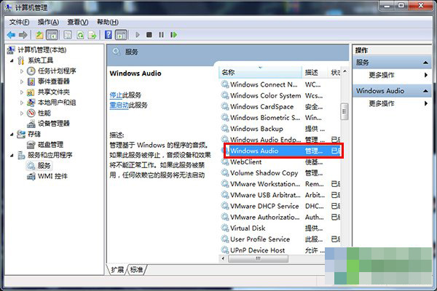The width and height of the screenshot is (437, 291).
Task: Open the 操作(A) menu
Action: (x=48, y=22)
